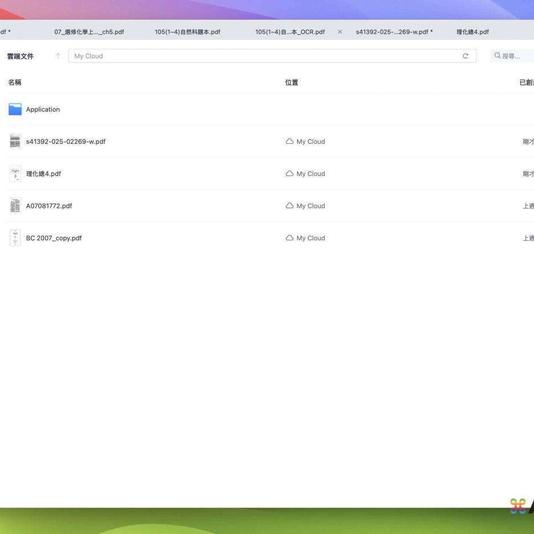Click My Cloud location for A07081772.pdf
Viewport: 534px width, 534px height.
[310, 206]
